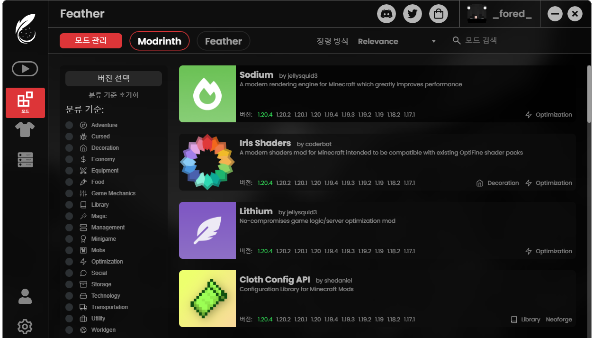Switch to the Modrinth tab
The width and height of the screenshot is (593, 338).
tap(159, 41)
